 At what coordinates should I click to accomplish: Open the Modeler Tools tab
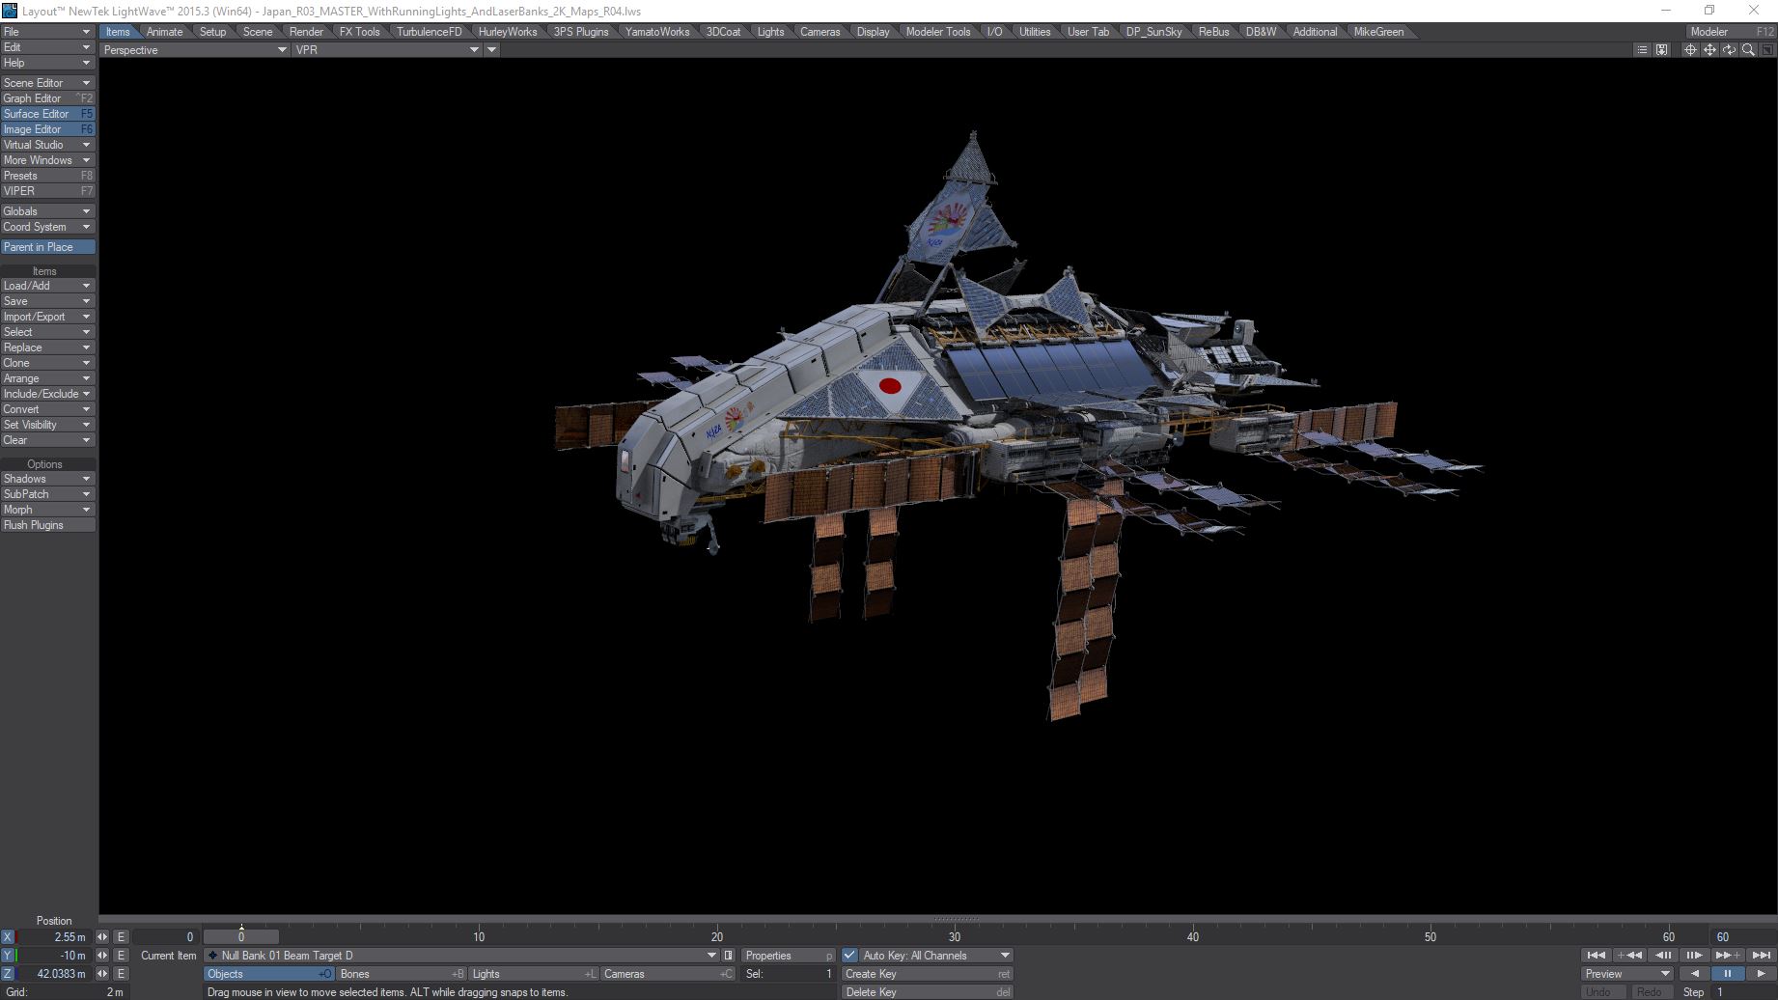937,32
